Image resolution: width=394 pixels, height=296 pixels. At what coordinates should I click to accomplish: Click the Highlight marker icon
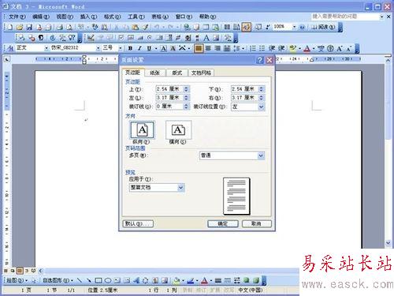pyautogui.click(x=292, y=48)
